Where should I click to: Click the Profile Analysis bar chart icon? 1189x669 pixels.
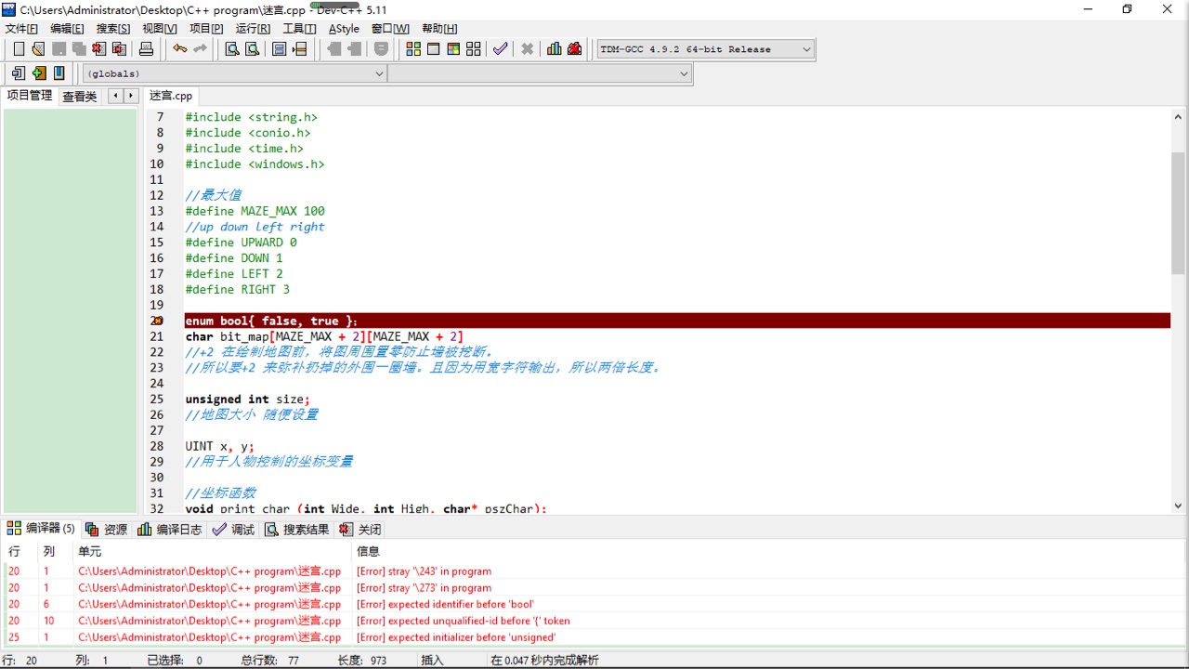coord(555,49)
